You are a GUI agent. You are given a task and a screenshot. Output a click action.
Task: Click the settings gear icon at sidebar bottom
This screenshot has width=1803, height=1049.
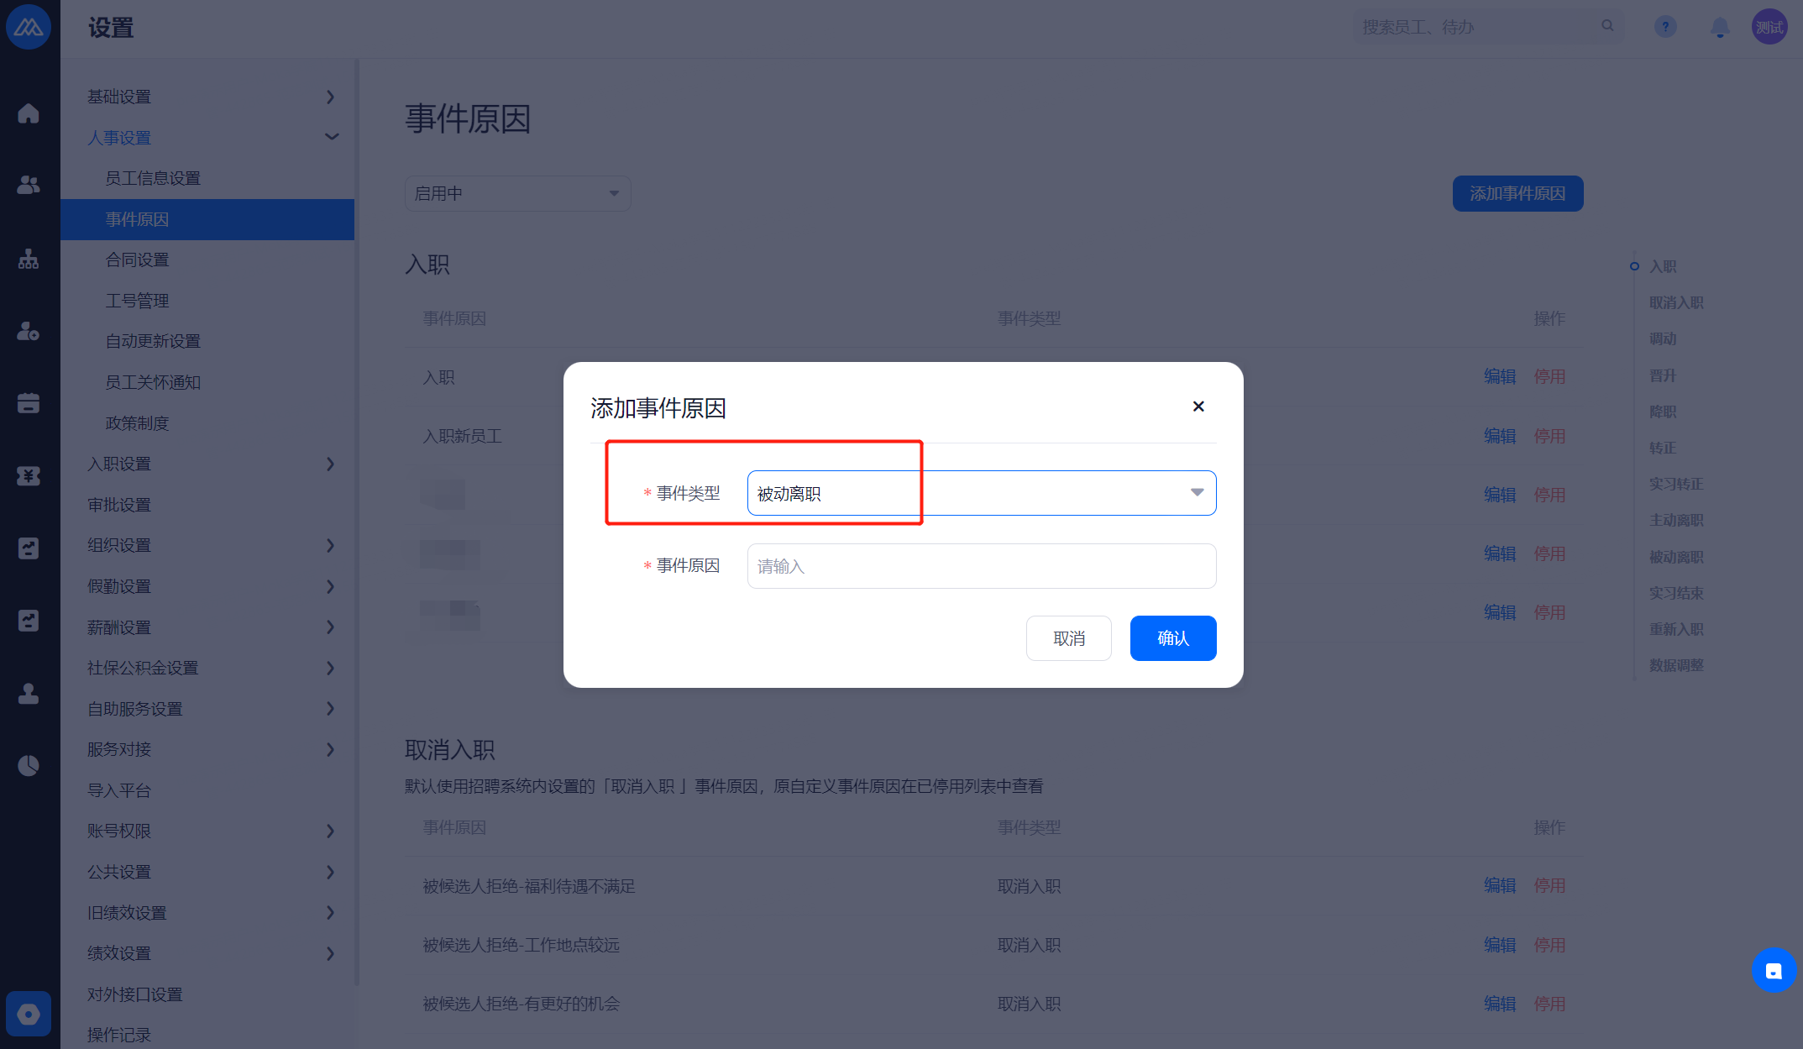click(x=29, y=1015)
